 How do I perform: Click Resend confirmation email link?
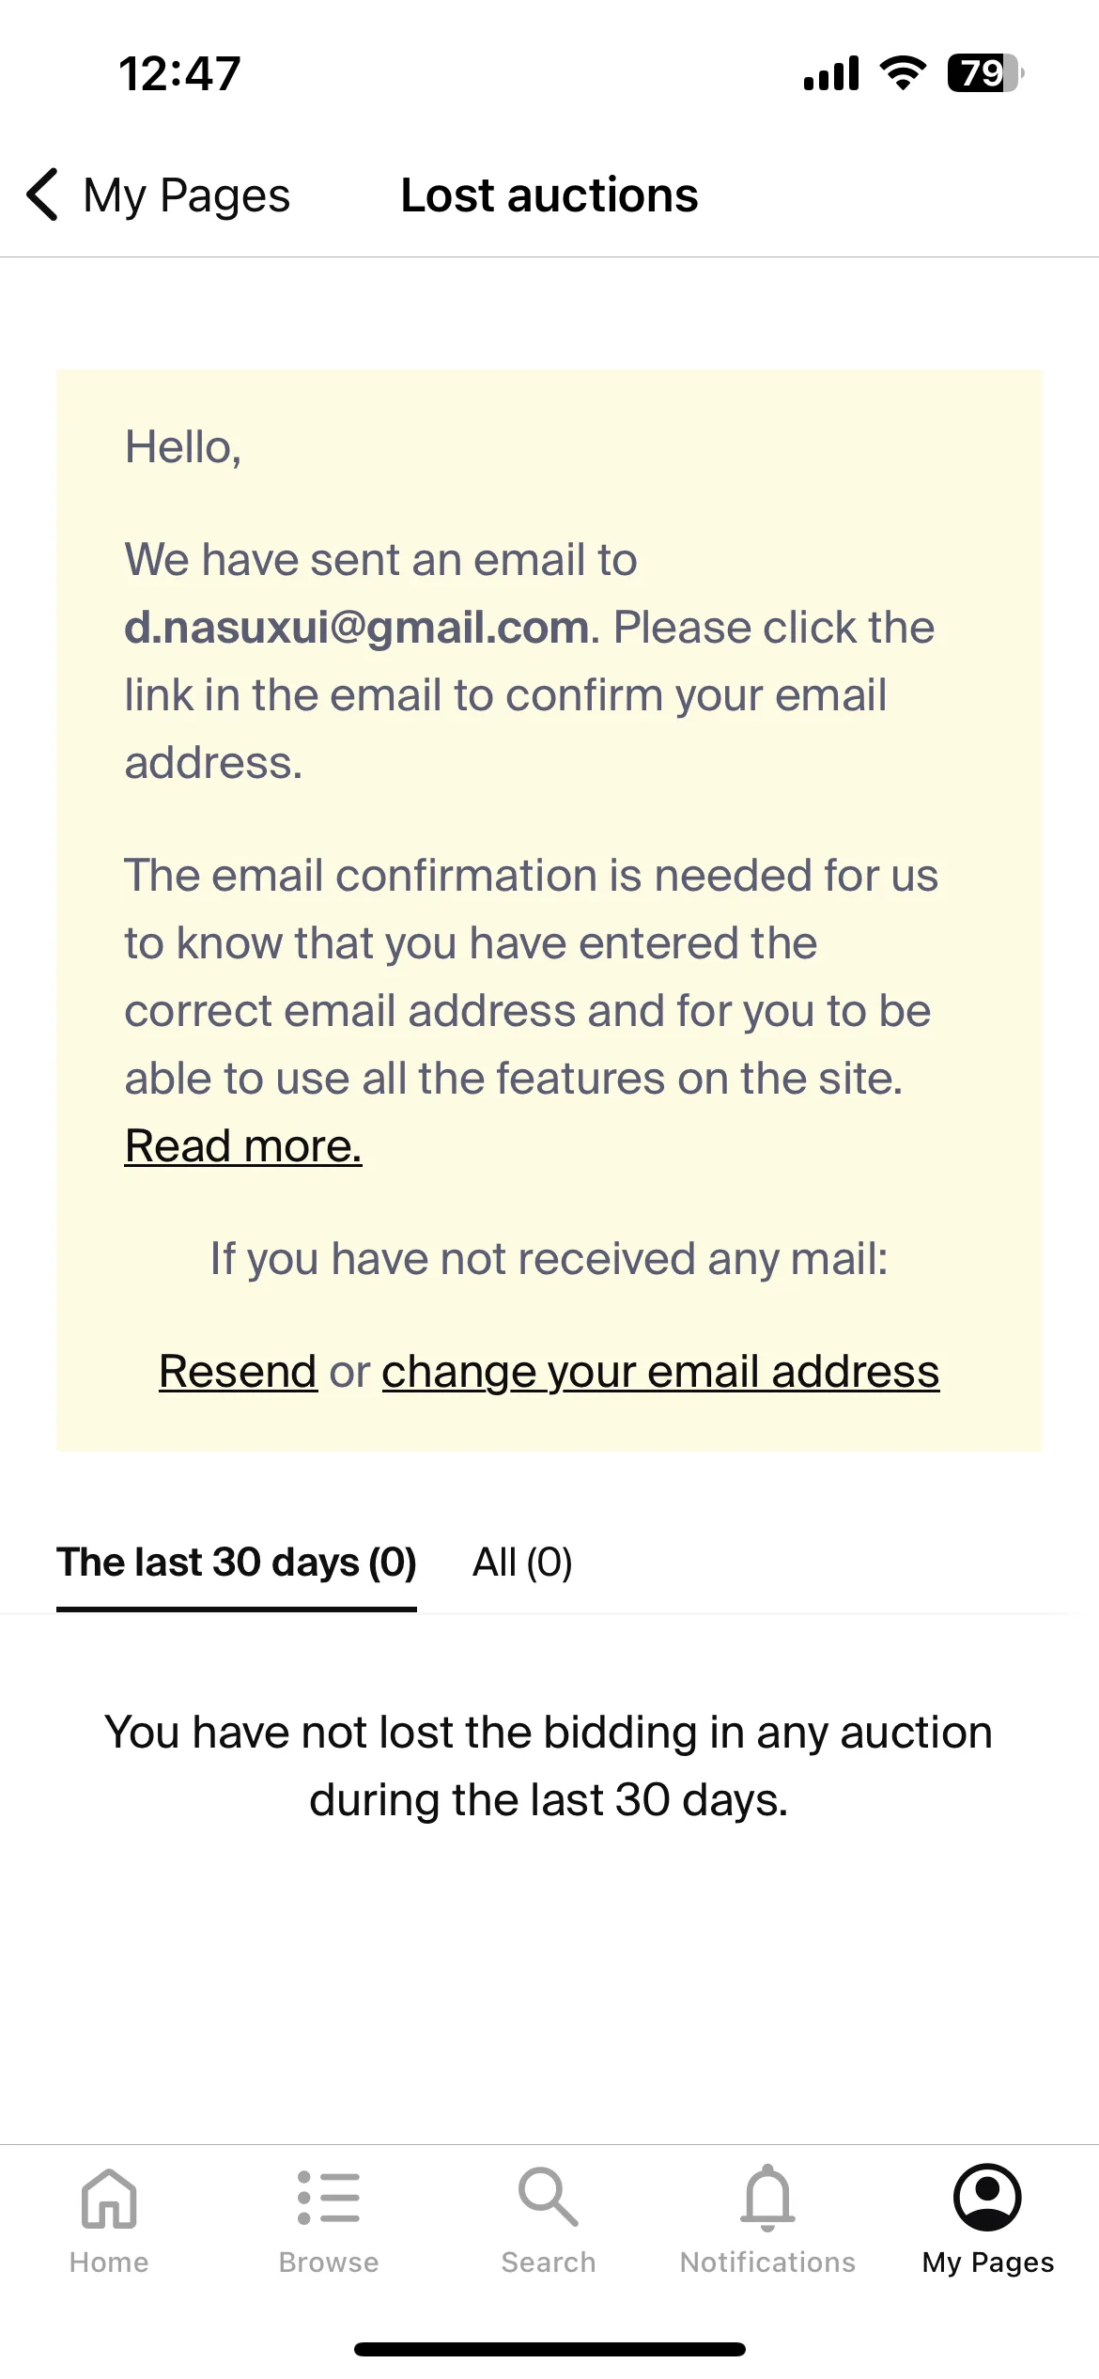(x=238, y=1372)
